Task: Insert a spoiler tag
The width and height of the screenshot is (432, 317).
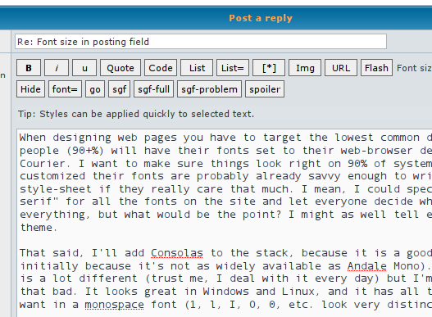Action: 265,89
